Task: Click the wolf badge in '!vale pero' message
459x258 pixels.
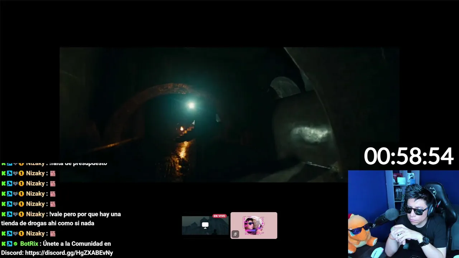Action: coord(15,214)
